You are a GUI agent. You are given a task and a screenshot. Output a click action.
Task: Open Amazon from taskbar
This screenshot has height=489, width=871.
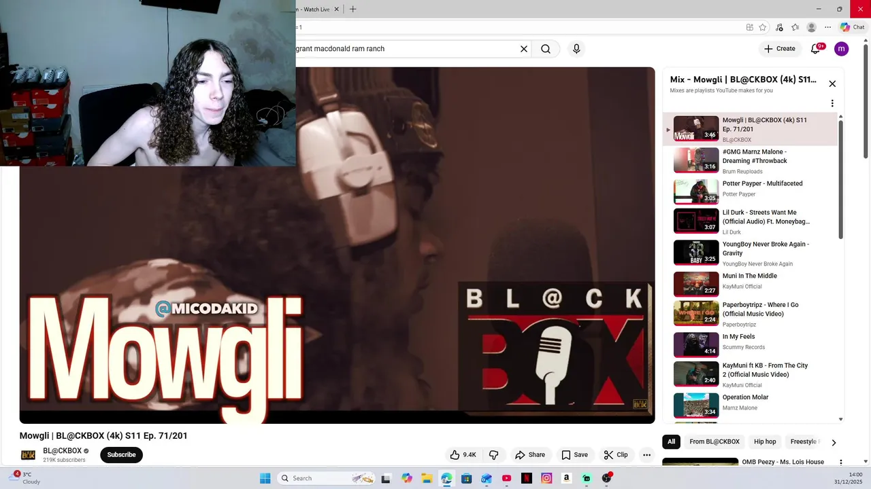pos(566,478)
